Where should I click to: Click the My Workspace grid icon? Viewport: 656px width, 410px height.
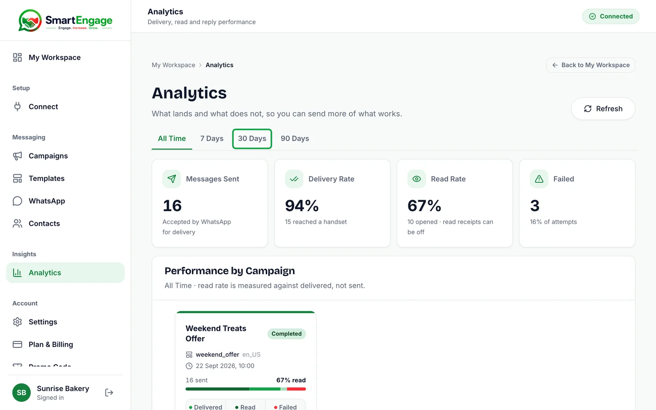coord(17,57)
